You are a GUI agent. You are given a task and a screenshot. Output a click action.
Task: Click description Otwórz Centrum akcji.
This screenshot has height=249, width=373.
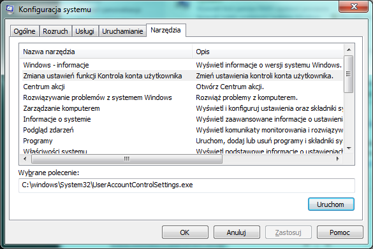(x=230, y=87)
